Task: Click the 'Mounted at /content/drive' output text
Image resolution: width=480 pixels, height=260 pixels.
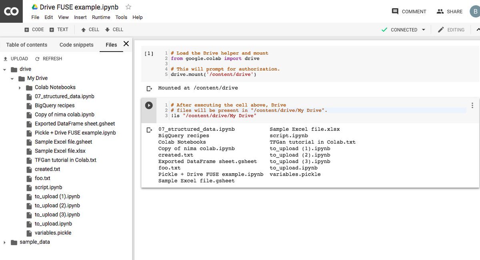Action: point(198,88)
